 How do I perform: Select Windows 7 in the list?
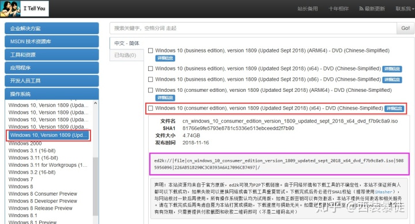click(21, 180)
